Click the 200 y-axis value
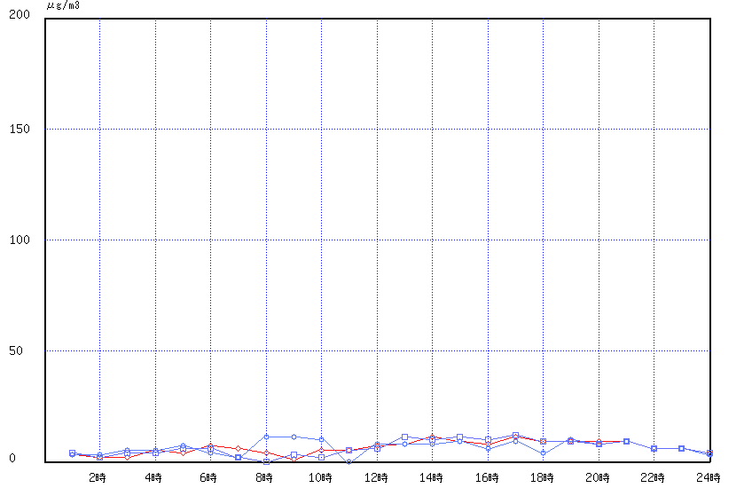The height and width of the screenshot is (488, 752). tap(20, 14)
